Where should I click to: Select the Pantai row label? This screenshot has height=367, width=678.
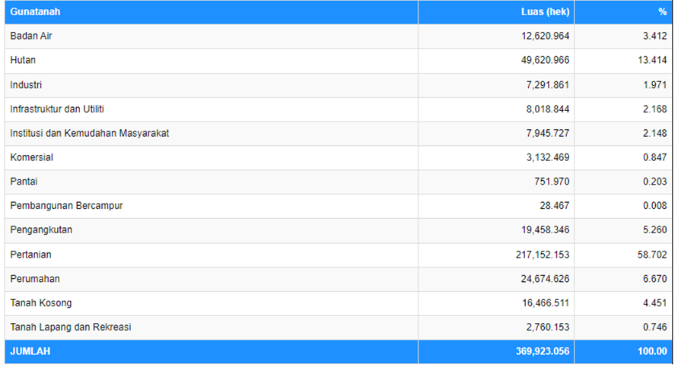[24, 182]
